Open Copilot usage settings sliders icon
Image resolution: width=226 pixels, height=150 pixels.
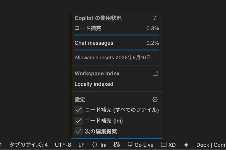click(155, 18)
